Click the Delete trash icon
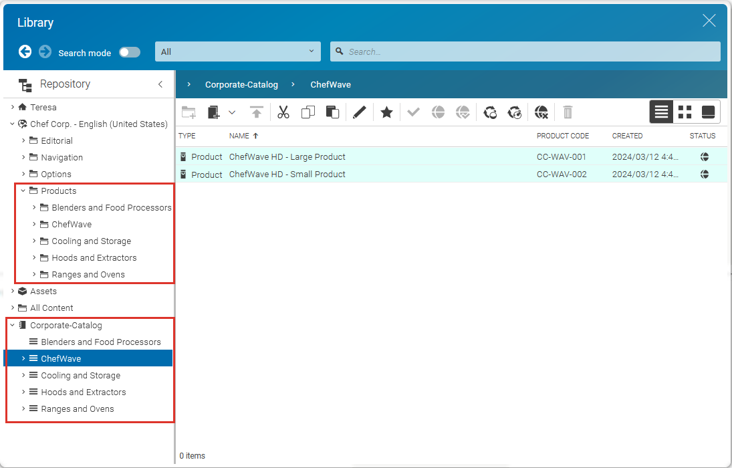Image resolution: width=732 pixels, height=468 pixels. point(568,112)
